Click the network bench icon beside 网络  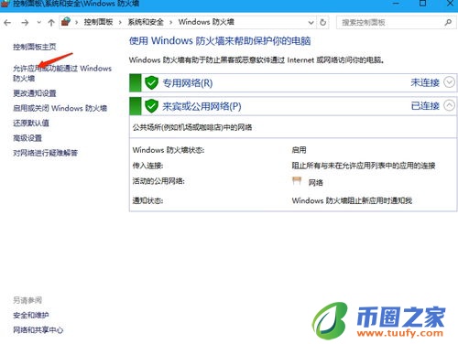tap(297, 181)
